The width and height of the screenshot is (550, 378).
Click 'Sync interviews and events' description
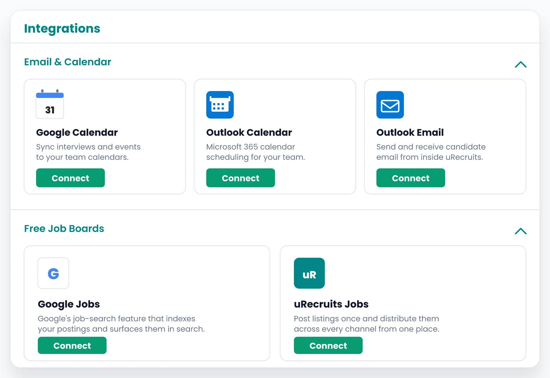[88, 152]
